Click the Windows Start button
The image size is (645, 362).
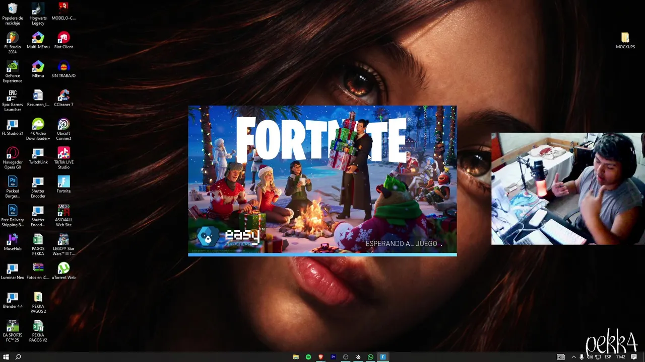[6, 357]
